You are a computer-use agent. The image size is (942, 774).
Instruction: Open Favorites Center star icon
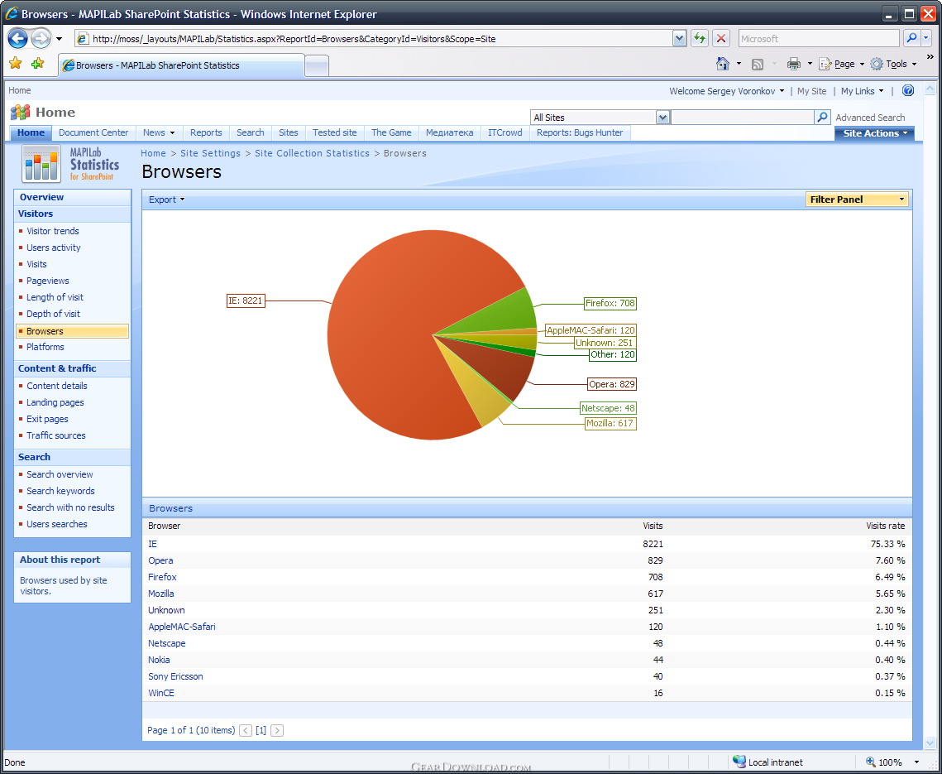click(x=16, y=63)
